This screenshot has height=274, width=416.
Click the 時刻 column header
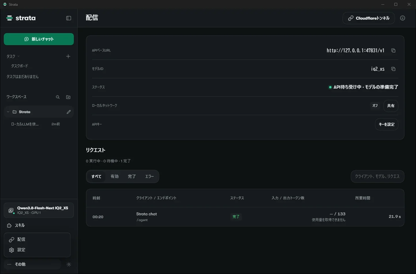click(x=96, y=198)
